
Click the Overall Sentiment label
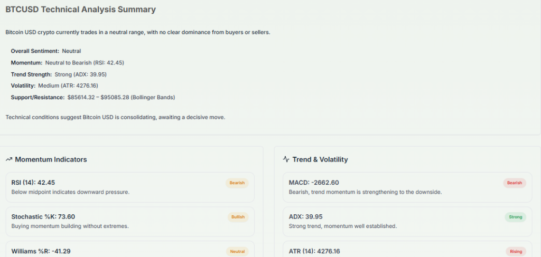click(x=35, y=51)
